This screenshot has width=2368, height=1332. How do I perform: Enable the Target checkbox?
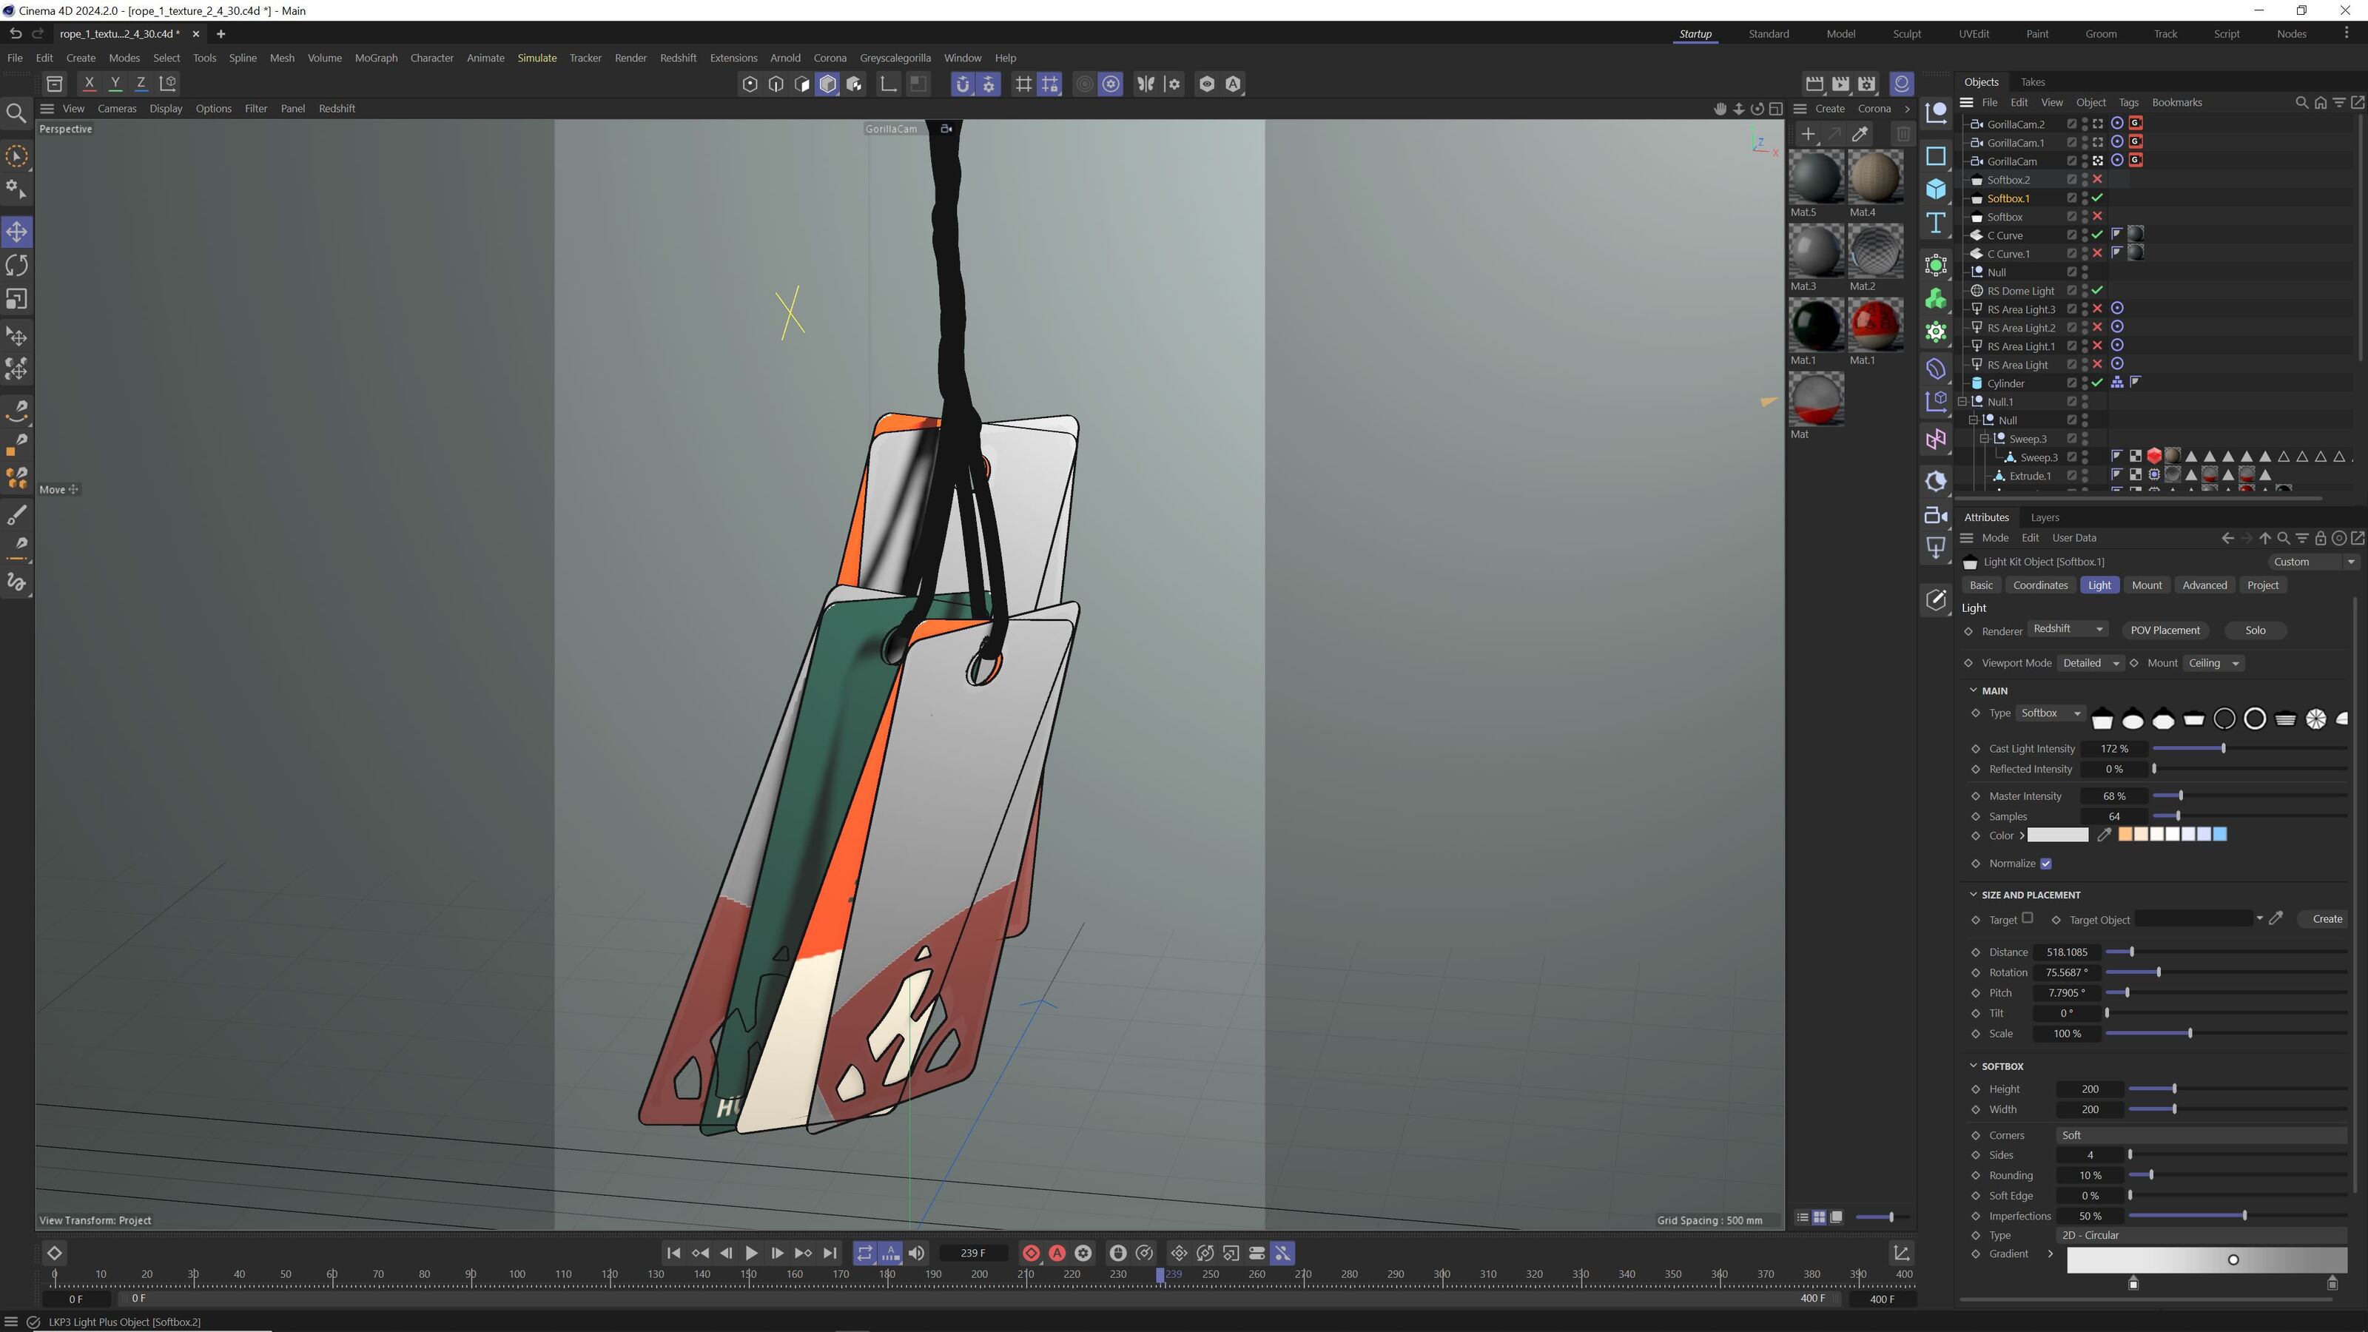pos(2027,918)
